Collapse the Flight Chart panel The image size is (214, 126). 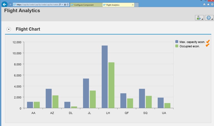tap(9, 29)
